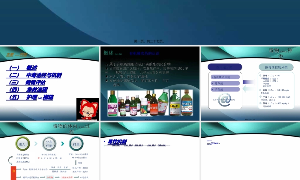Select the radio marker next to "剧毒" entry
The image size is (300, 180).
(260, 76)
